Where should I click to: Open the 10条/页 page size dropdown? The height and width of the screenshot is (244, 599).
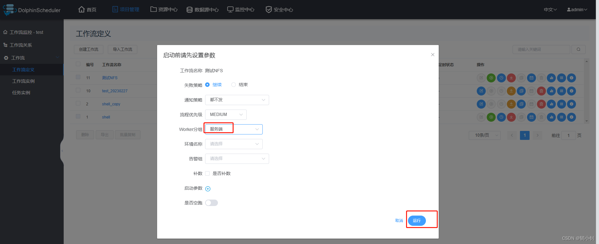point(485,135)
